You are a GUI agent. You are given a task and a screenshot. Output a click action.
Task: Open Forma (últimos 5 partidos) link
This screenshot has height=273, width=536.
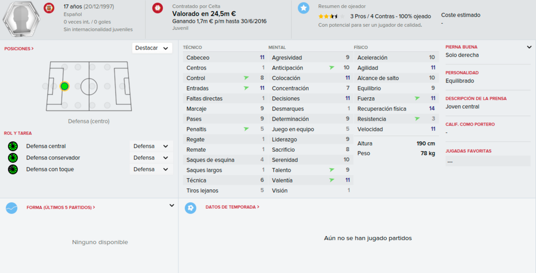(61, 208)
